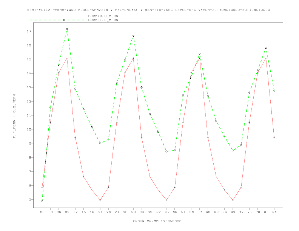Click x-axis tick label 69
The height and width of the screenshot is (231, 299).
pyautogui.click(x=233, y=212)
